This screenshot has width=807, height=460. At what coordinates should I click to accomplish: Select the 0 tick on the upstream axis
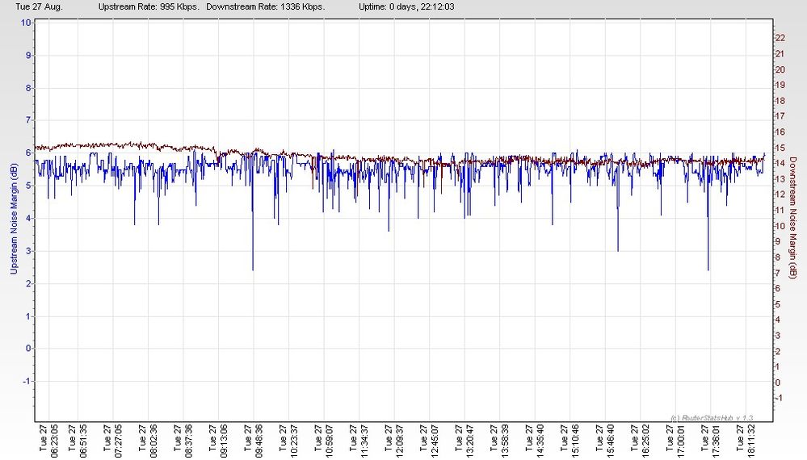[28, 349]
